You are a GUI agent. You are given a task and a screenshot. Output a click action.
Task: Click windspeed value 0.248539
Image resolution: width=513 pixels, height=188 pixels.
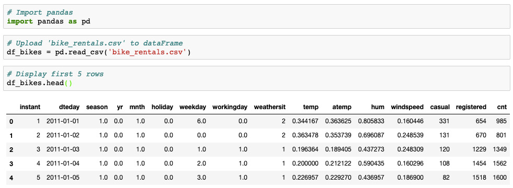coord(411,135)
